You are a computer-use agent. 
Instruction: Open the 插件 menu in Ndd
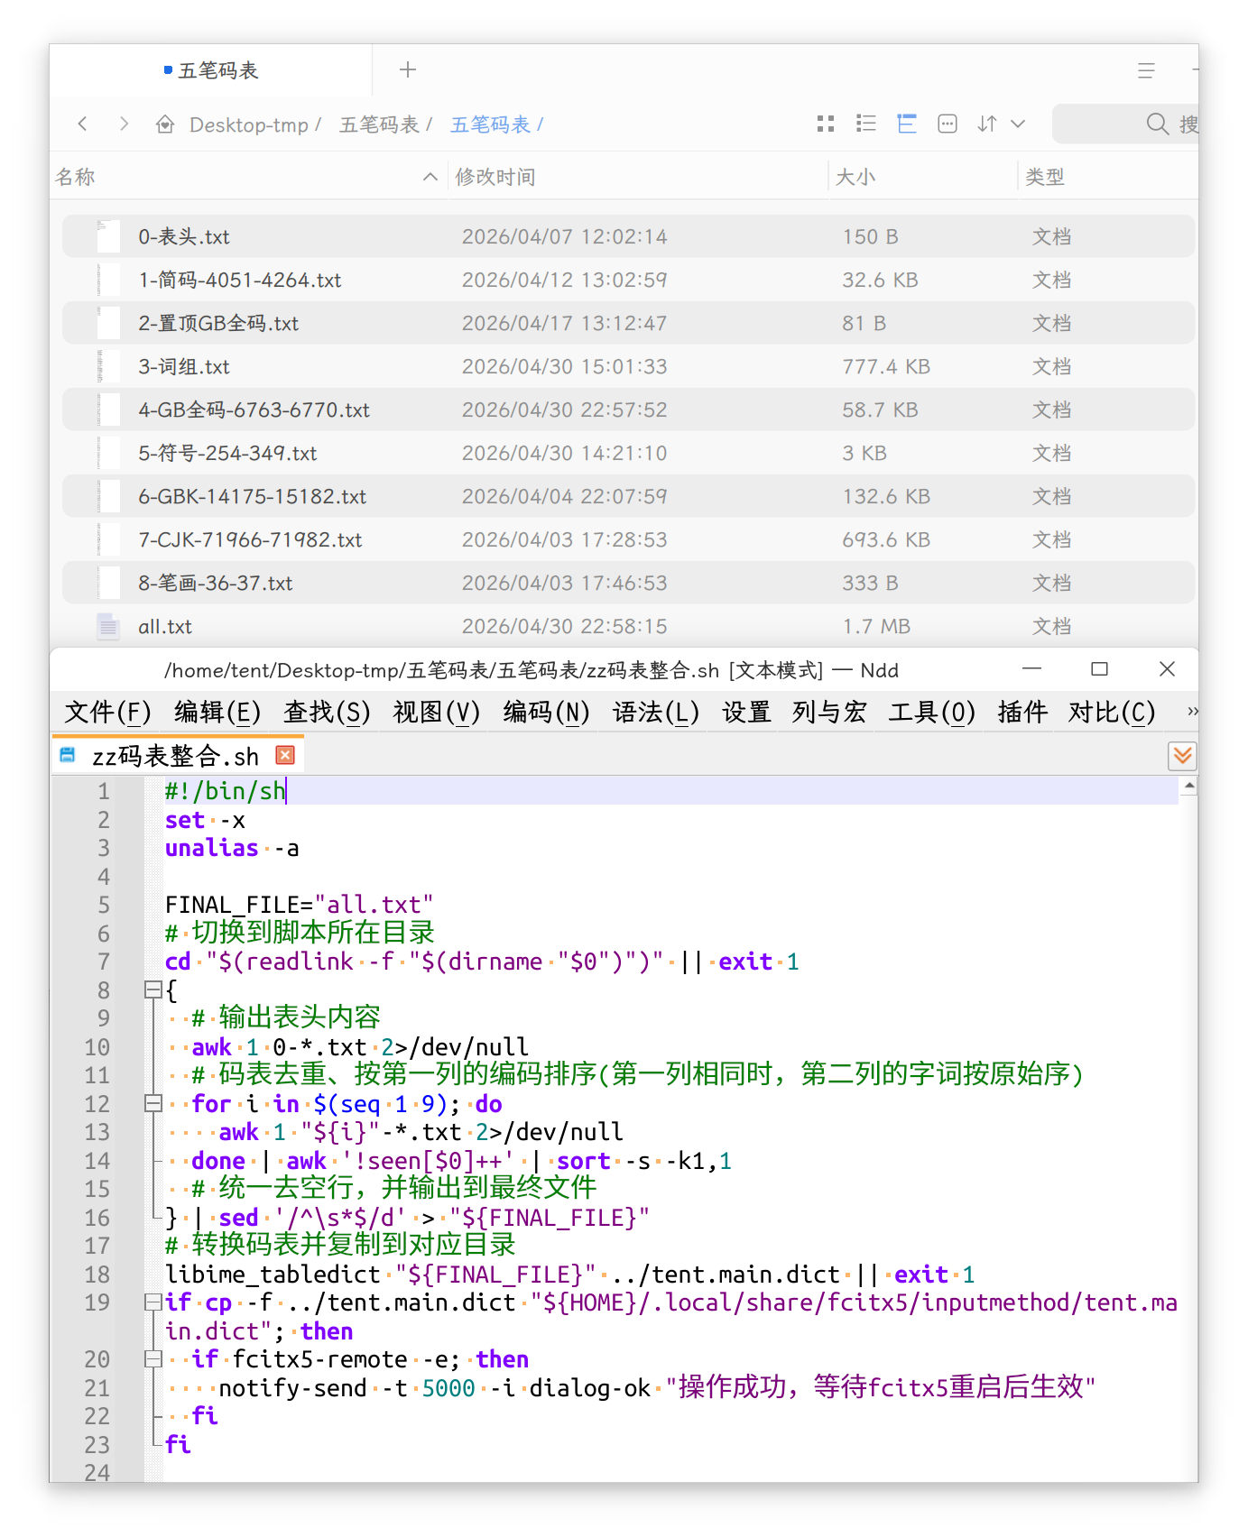[1022, 713]
